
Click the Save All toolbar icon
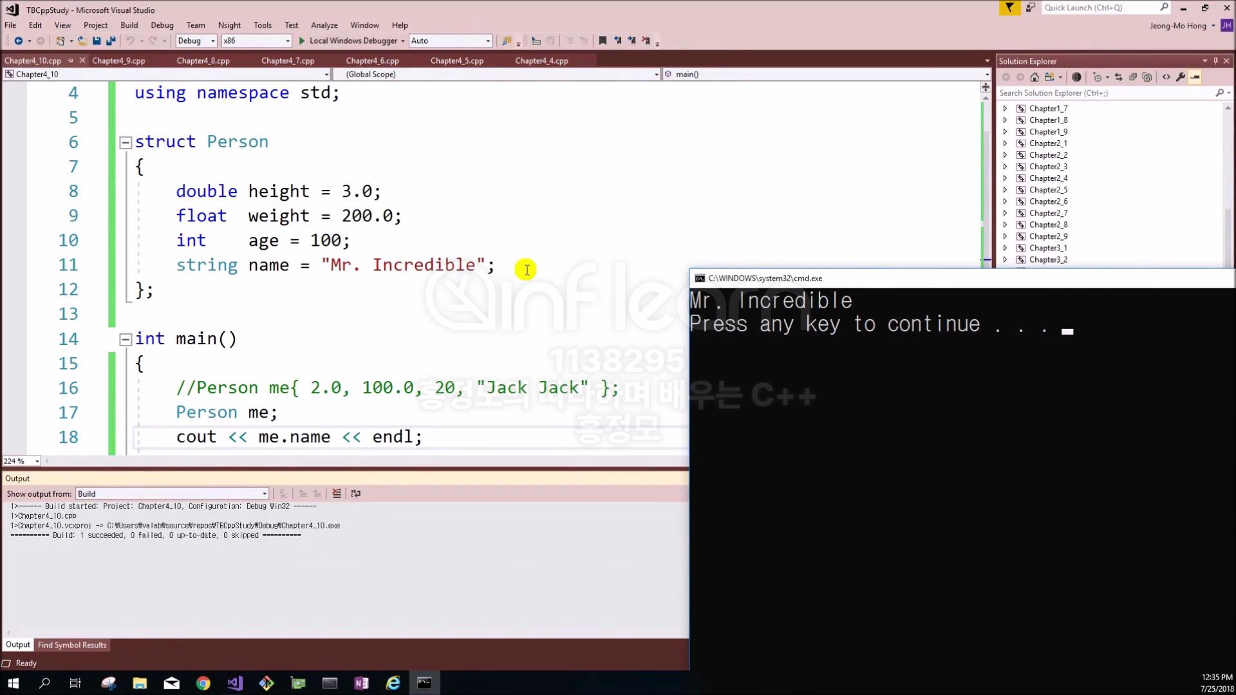111,41
